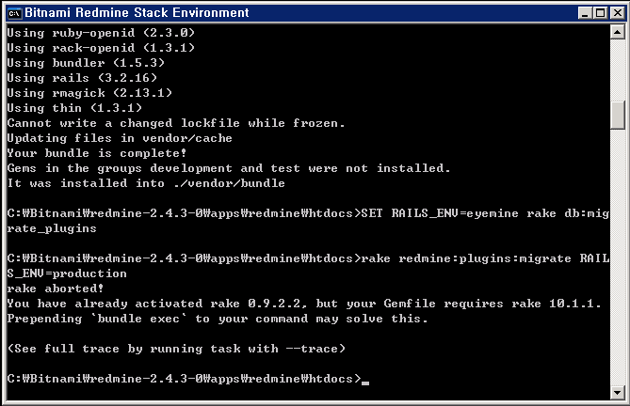The height and width of the screenshot is (406, 630).
Task: Click the 'Using rails (3.2.16)' line
Action: pos(82,78)
